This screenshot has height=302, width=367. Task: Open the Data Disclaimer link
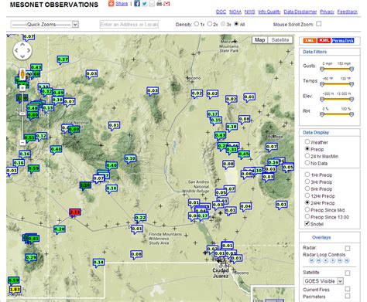click(x=300, y=12)
